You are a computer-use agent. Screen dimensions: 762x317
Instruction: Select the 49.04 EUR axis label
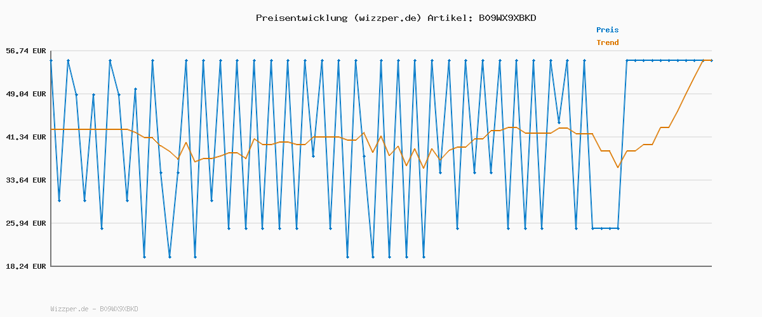coord(25,94)
